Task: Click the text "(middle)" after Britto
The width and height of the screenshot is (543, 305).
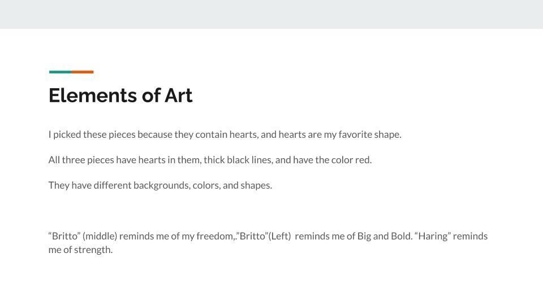Action: point(100,236)
